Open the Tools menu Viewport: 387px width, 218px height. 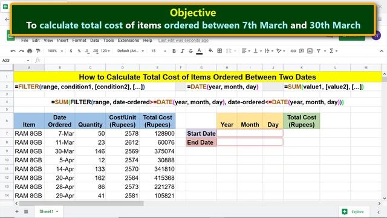(109, 41)
